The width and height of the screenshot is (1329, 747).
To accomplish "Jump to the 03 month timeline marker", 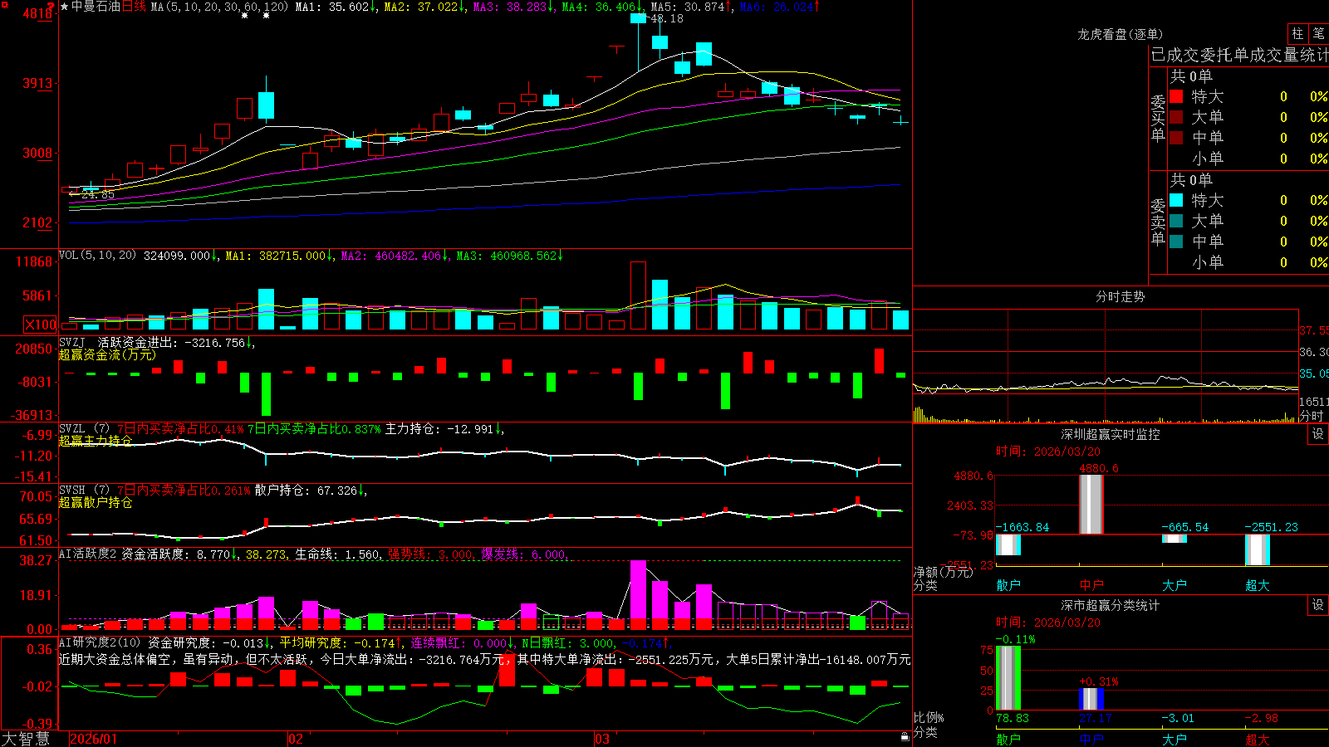I will pyautogui.click(x=602, y=739).
